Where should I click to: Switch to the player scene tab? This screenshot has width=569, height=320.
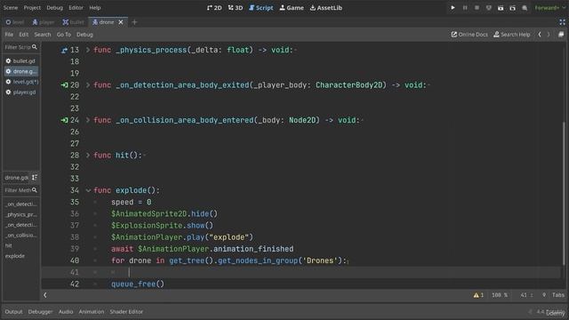click(x=44, y=22)
